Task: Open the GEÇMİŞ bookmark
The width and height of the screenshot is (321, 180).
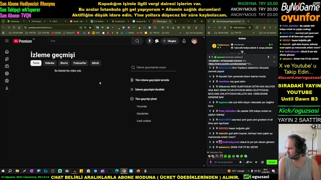Action: tap(56, 33)
